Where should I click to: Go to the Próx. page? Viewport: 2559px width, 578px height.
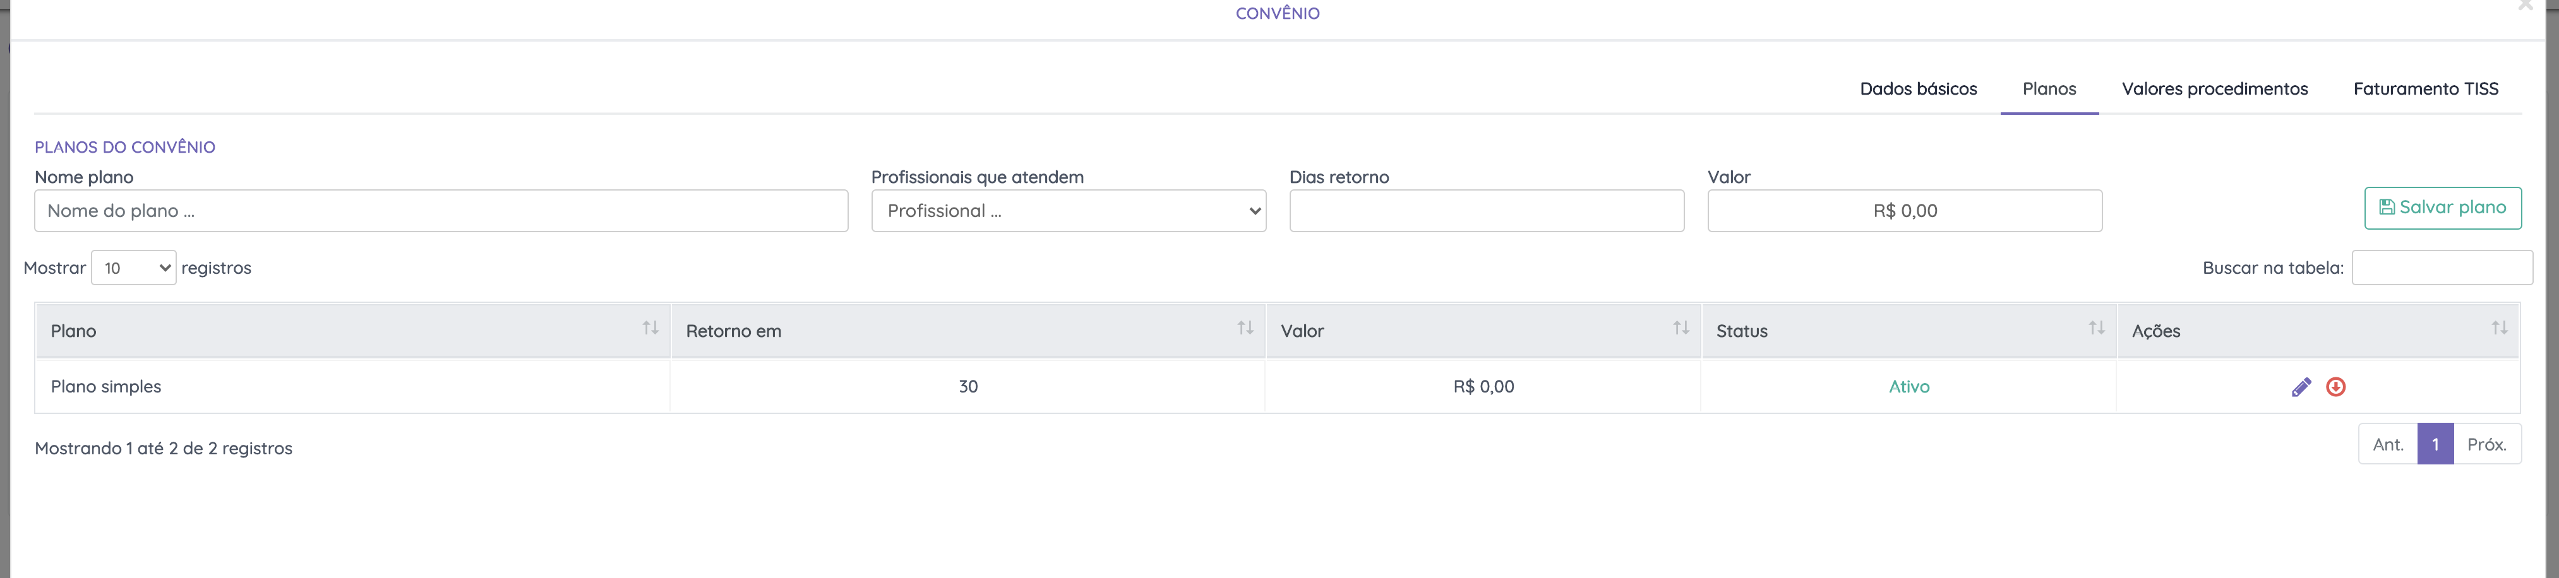coord(2486,445)
